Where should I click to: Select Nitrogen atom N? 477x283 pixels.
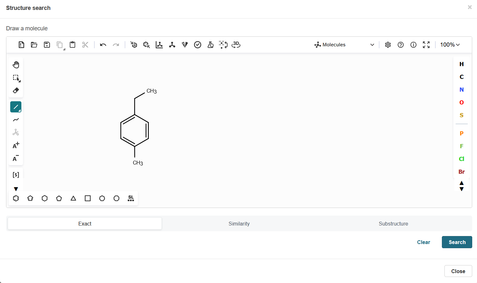point(462,90)
